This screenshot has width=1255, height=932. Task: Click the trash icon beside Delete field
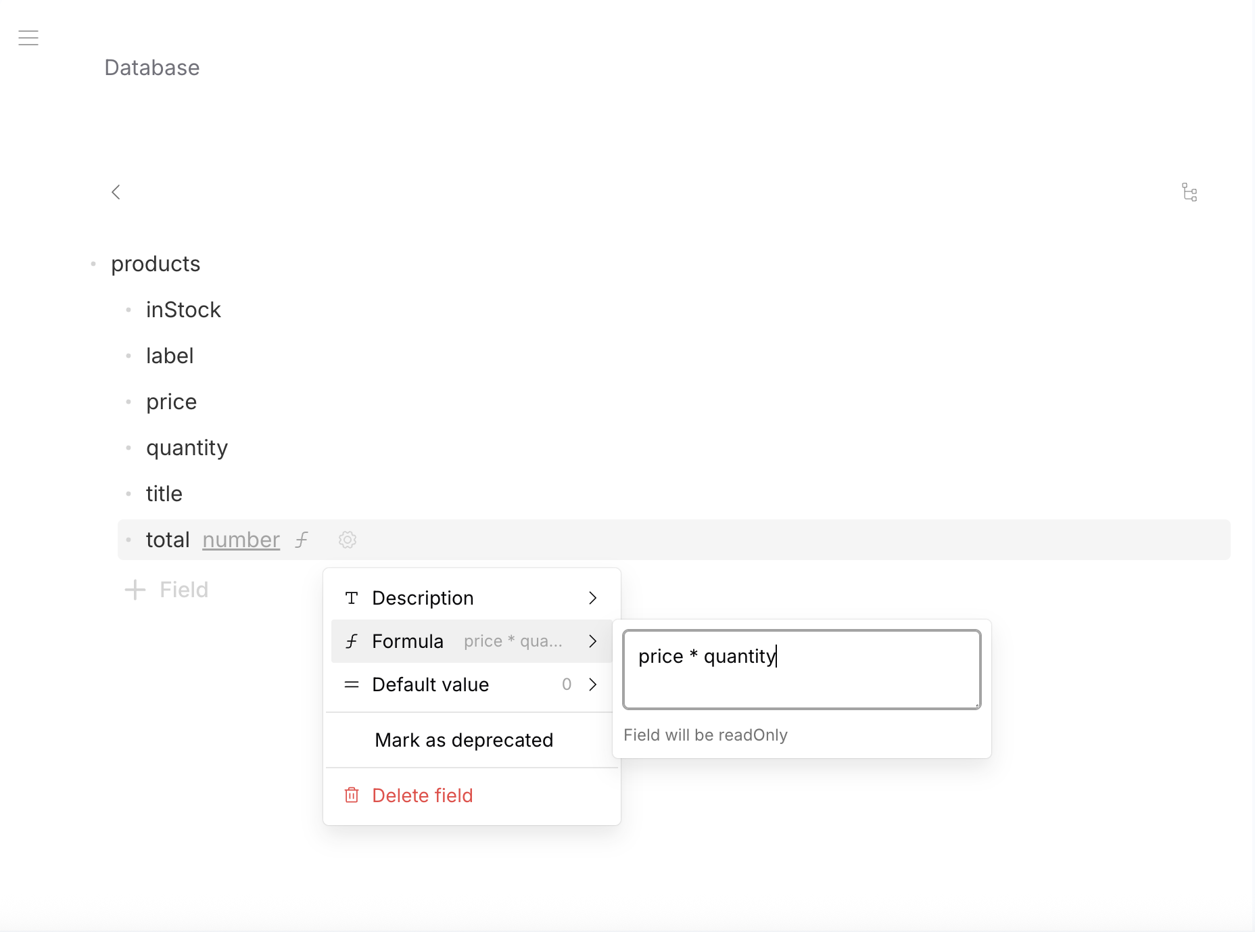point(352,795)
